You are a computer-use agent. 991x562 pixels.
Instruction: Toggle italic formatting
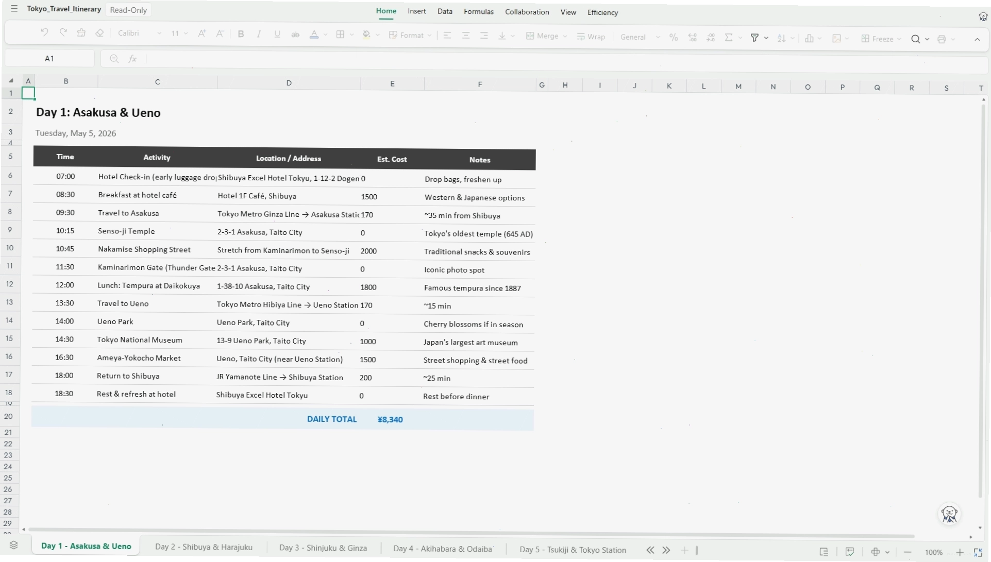point(259,34)
